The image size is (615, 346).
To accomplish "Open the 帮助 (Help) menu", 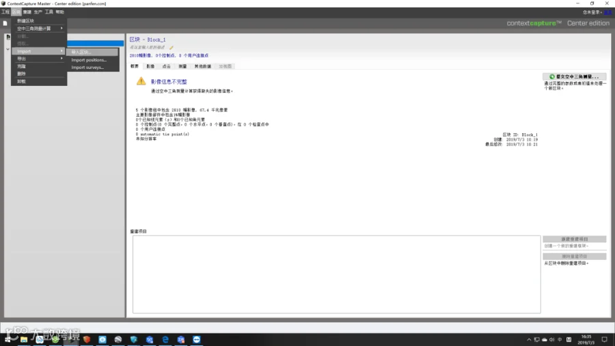I will [x=59, y=12].
